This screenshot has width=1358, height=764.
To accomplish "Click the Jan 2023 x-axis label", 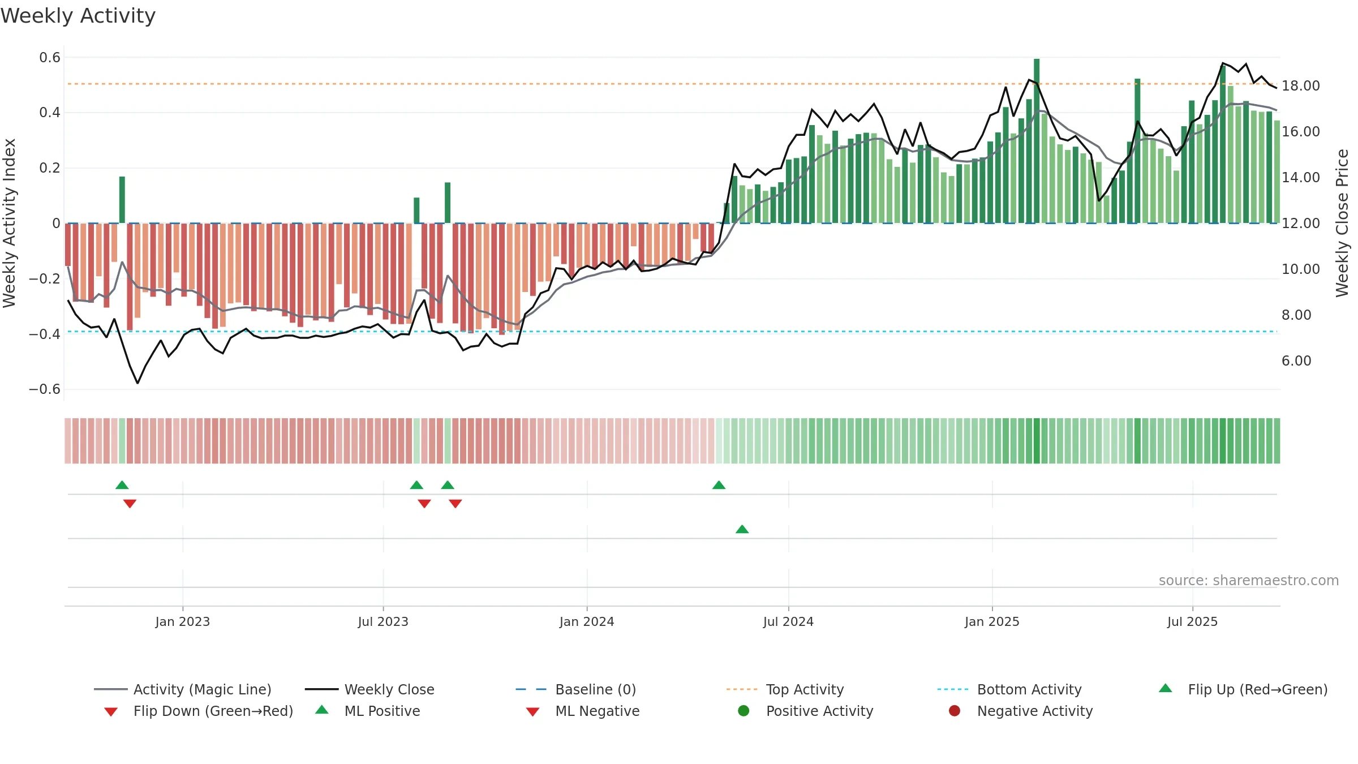I will click(183, 621).
